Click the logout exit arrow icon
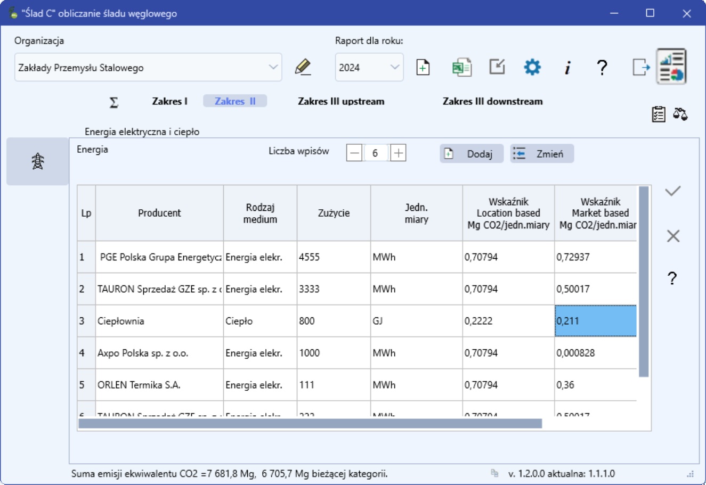 click(641, 68)
